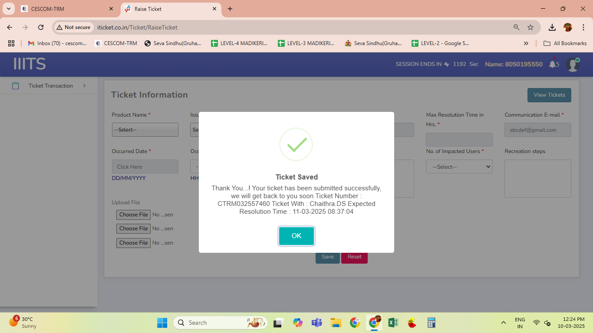The height and width of the screenshot is (333, 593).
Task: Open File Explorer from the taskbar
Action: (x=336, y=323)
